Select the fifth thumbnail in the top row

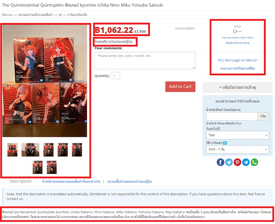coord(77,150)
